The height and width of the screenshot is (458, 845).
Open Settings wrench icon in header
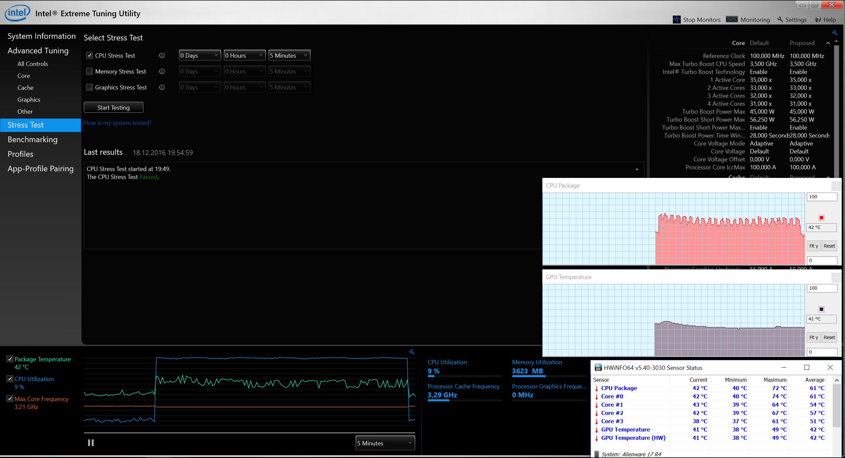click(780, 20)
